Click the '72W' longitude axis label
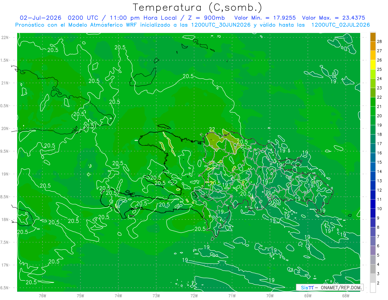Image resolution: width=388 pixels, height=300 pixels. 194,296
